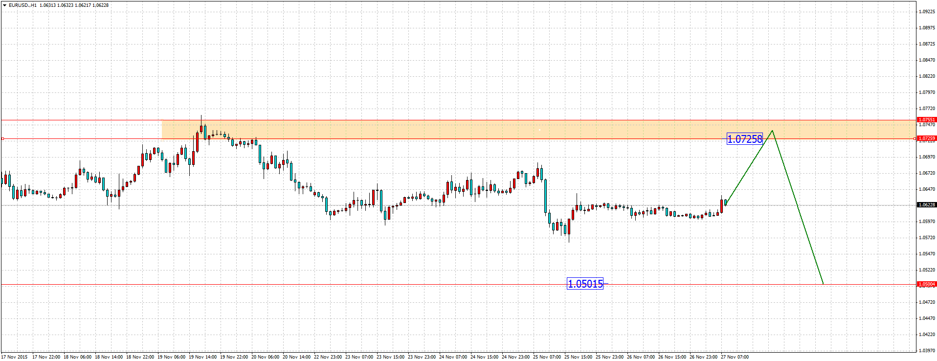Image resolution: width=937 pixels, height=361 pixels.
Task: Click the last red candle before green projection
Action: (x=721, y=206)
